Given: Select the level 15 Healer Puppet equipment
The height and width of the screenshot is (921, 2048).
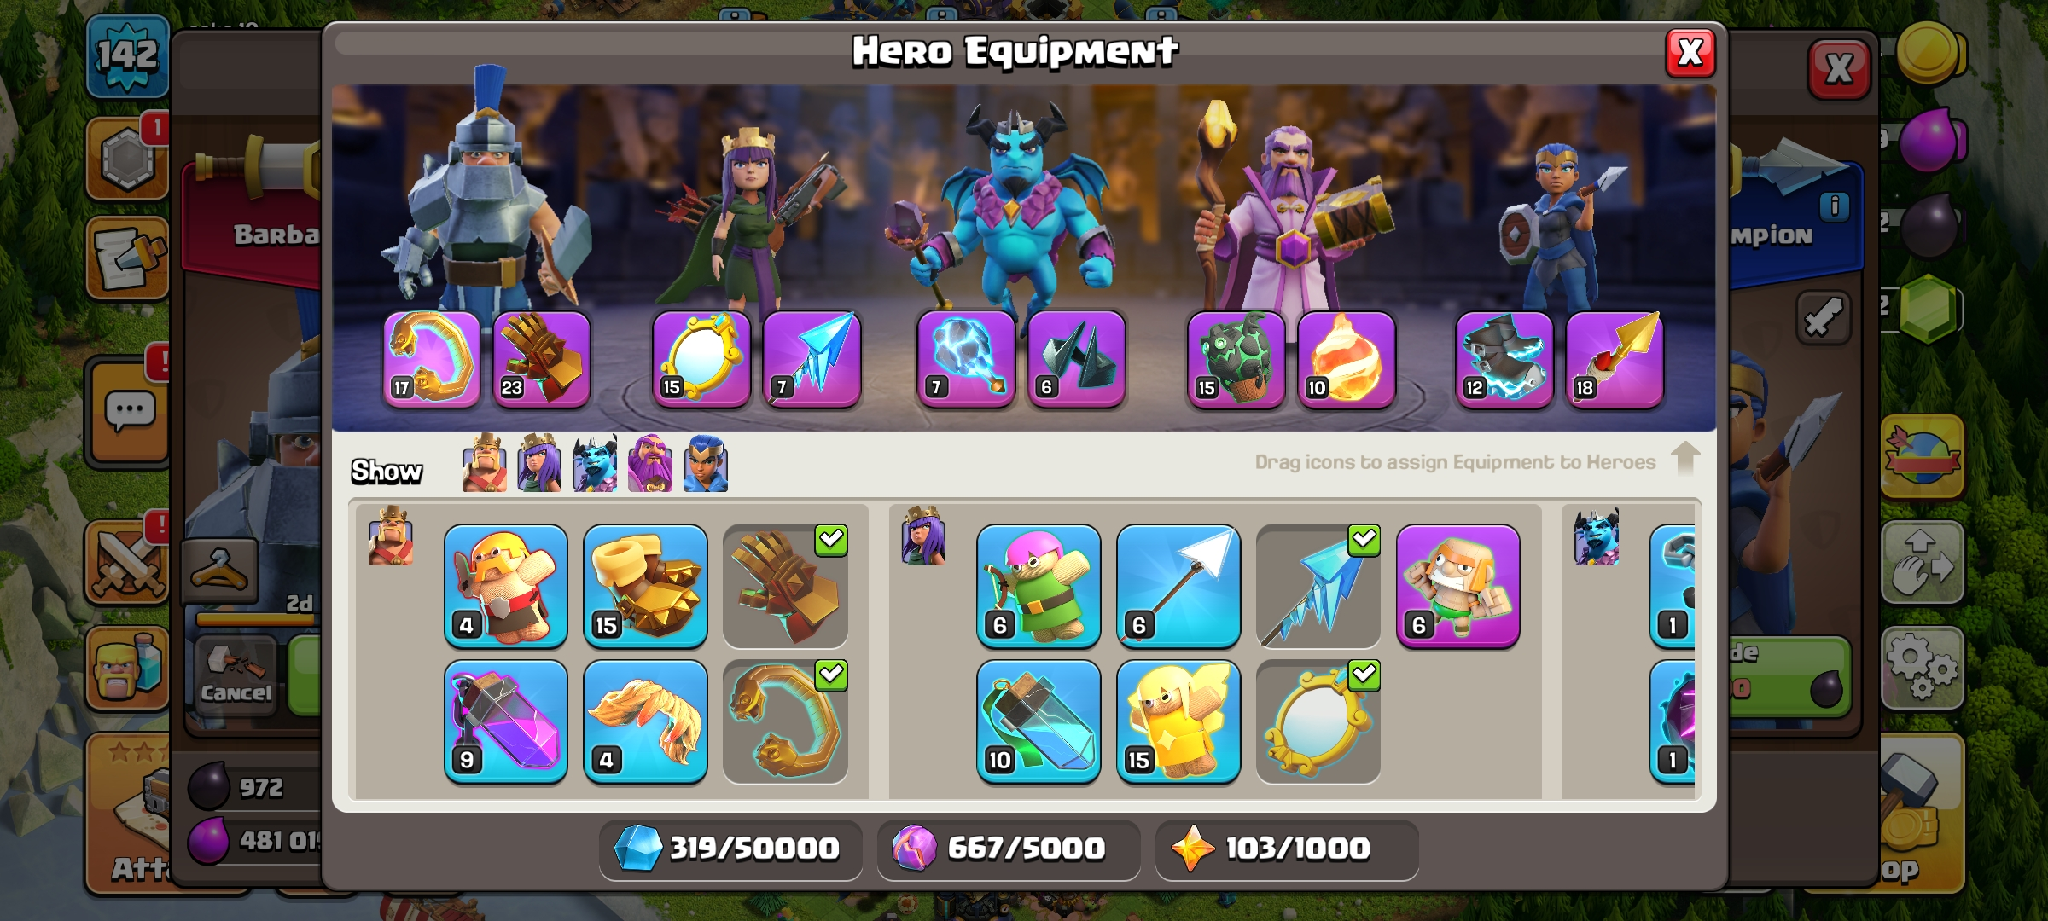Looking at the screenshot, I should click(1178, 721).
